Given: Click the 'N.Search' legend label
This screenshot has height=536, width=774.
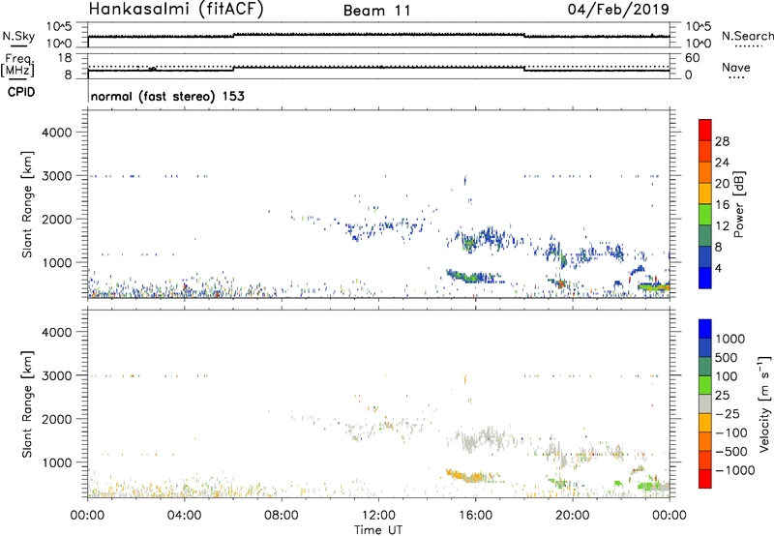Looking at the screenshot, I should coord(747,36).
